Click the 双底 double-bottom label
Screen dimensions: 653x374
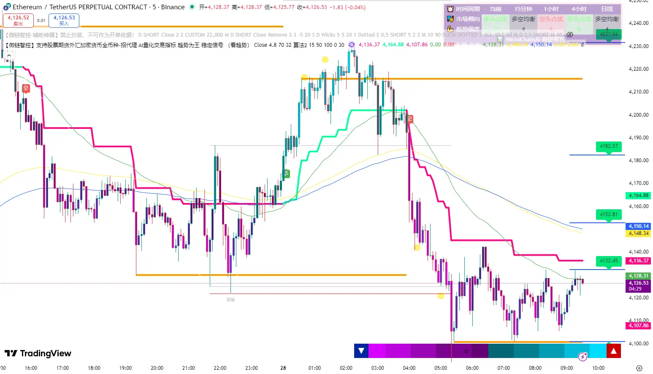click(x=230, y=300)
